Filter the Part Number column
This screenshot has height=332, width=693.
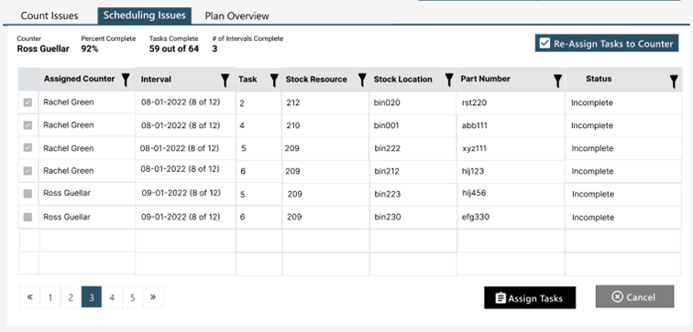[557, 80]
